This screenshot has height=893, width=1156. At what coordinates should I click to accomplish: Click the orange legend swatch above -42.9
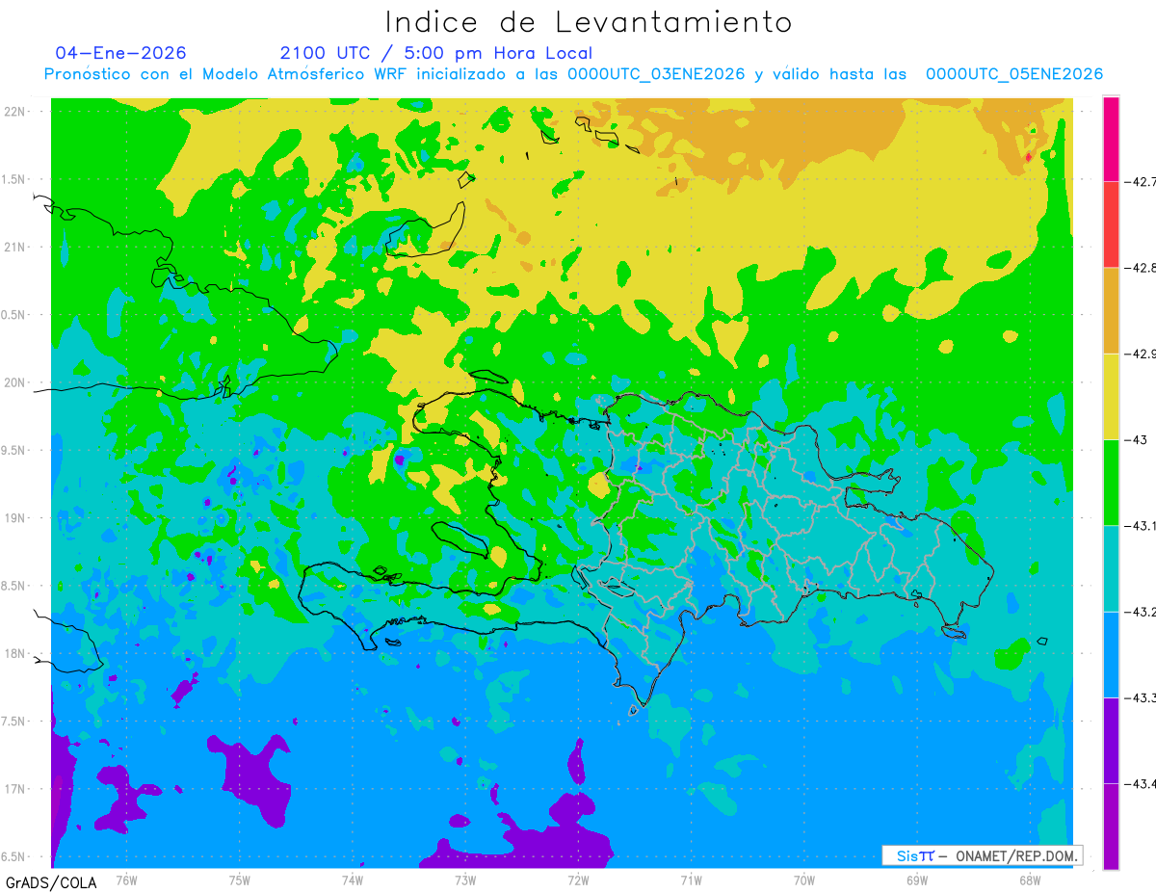point(1111,310)
